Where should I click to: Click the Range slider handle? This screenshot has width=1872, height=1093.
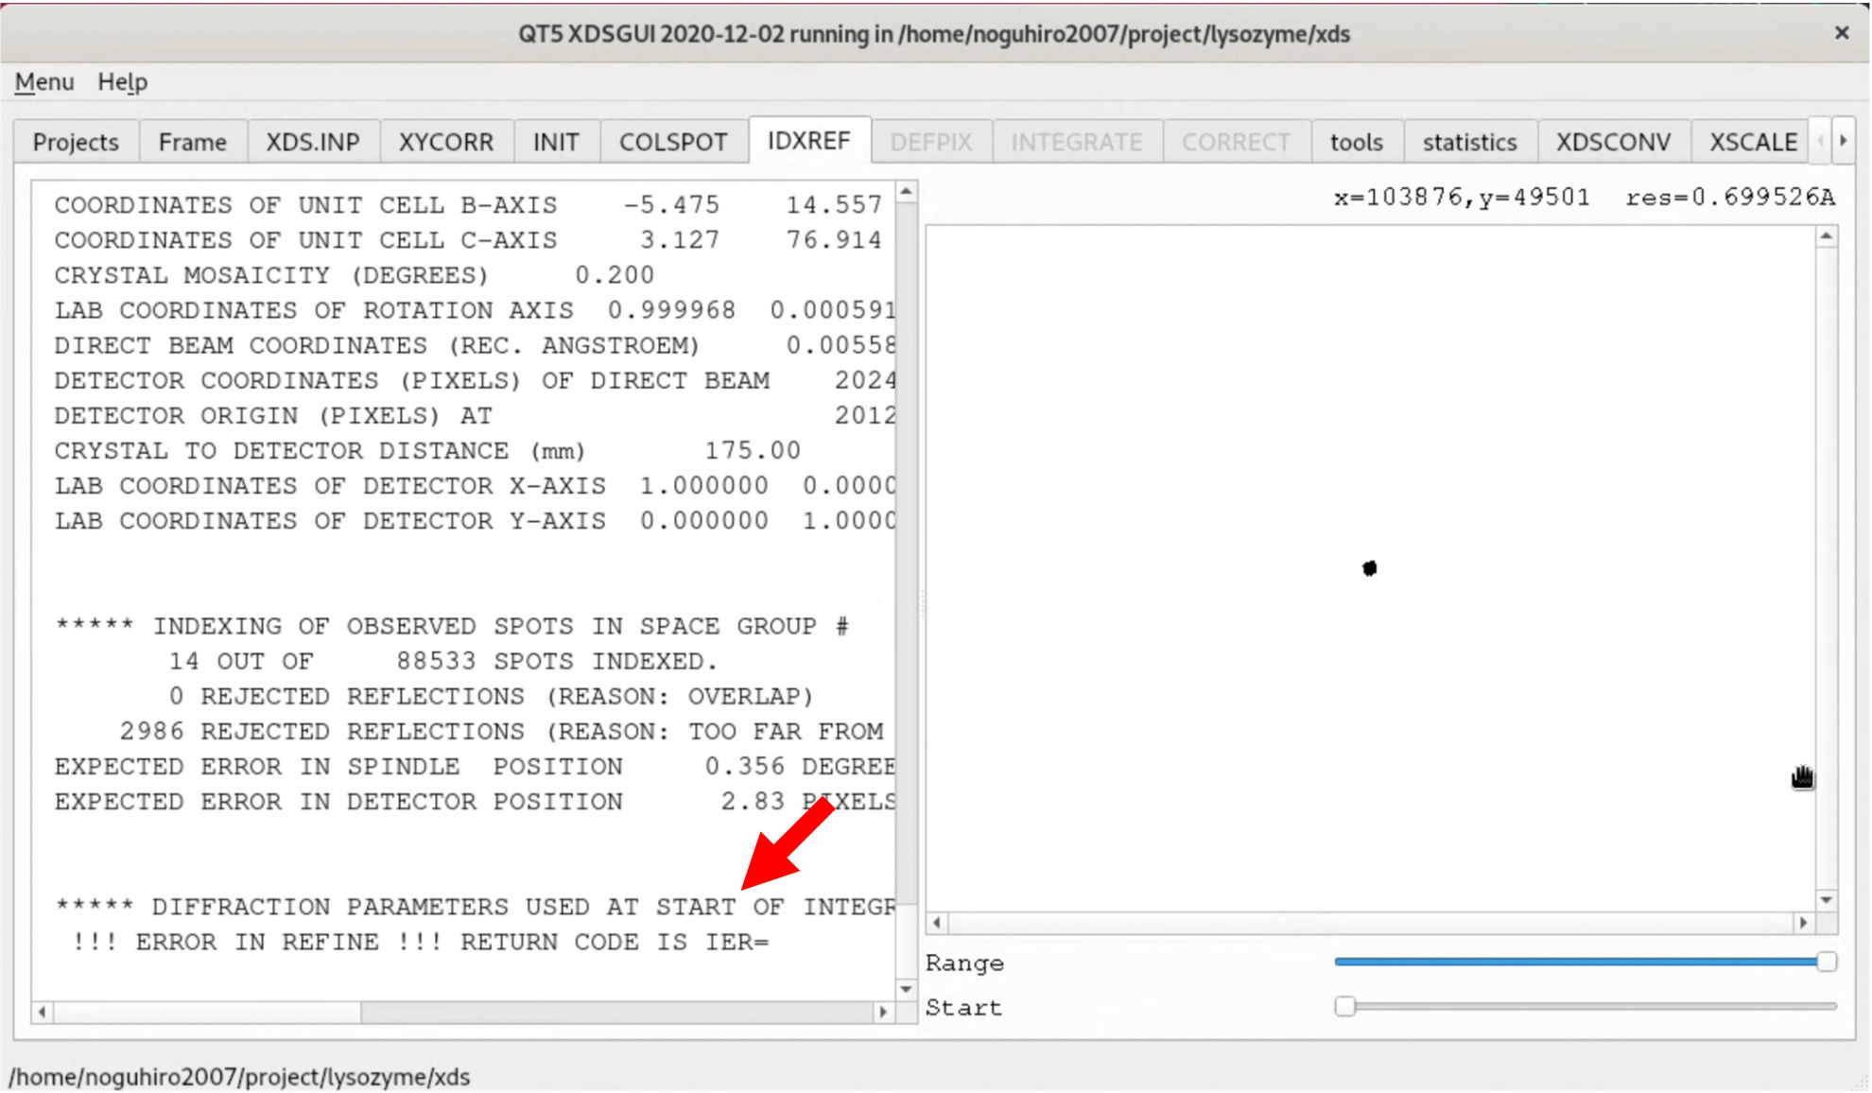pyautogui.click(x=1826, y=962)
